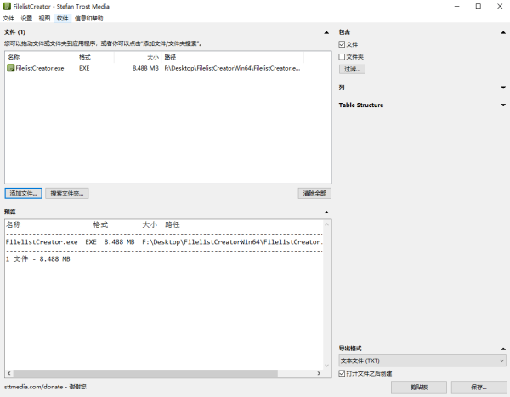The width and height of the screenshot is (510, 397).
Task: Uncheck the 文件 include checkbox
Action: tap(342, 44)
